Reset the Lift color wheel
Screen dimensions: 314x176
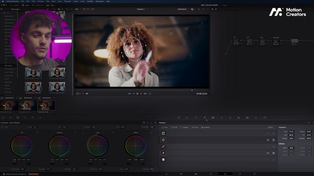(37, 132)
